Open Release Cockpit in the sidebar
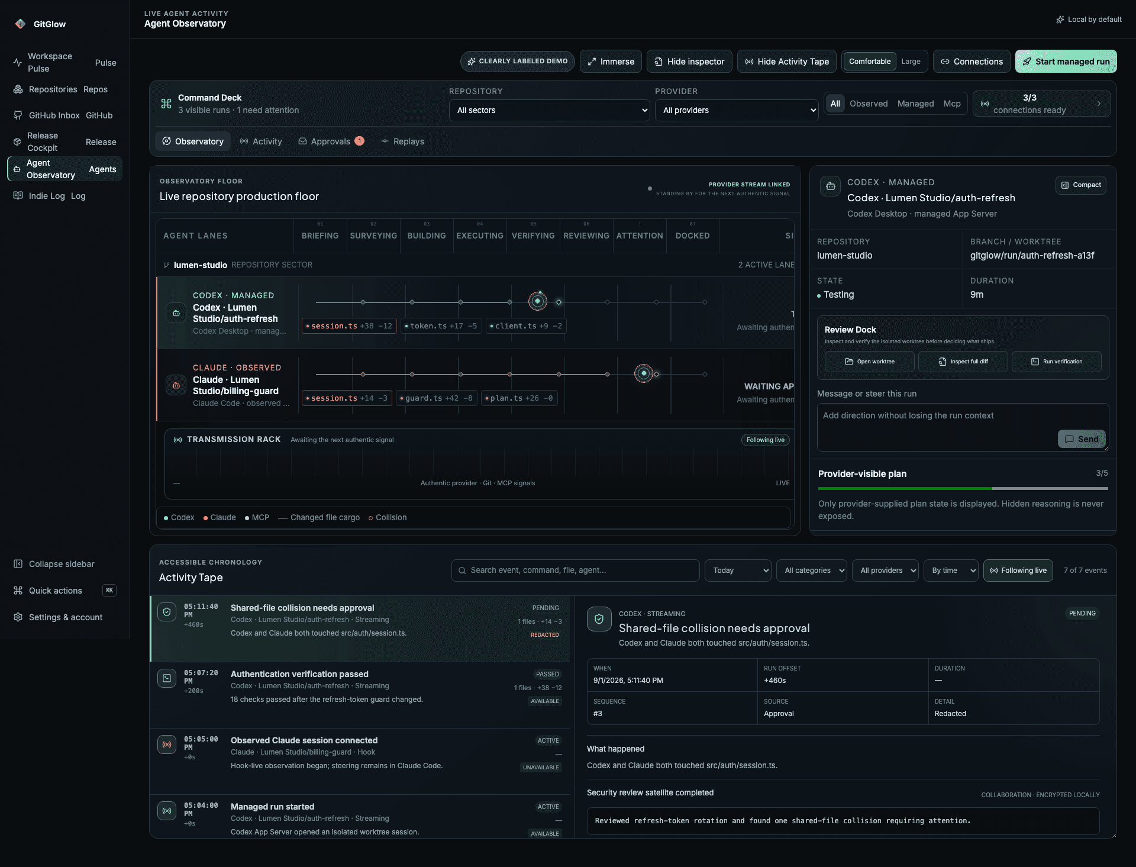Screen dimensions: 1136x867 [65, 142]
